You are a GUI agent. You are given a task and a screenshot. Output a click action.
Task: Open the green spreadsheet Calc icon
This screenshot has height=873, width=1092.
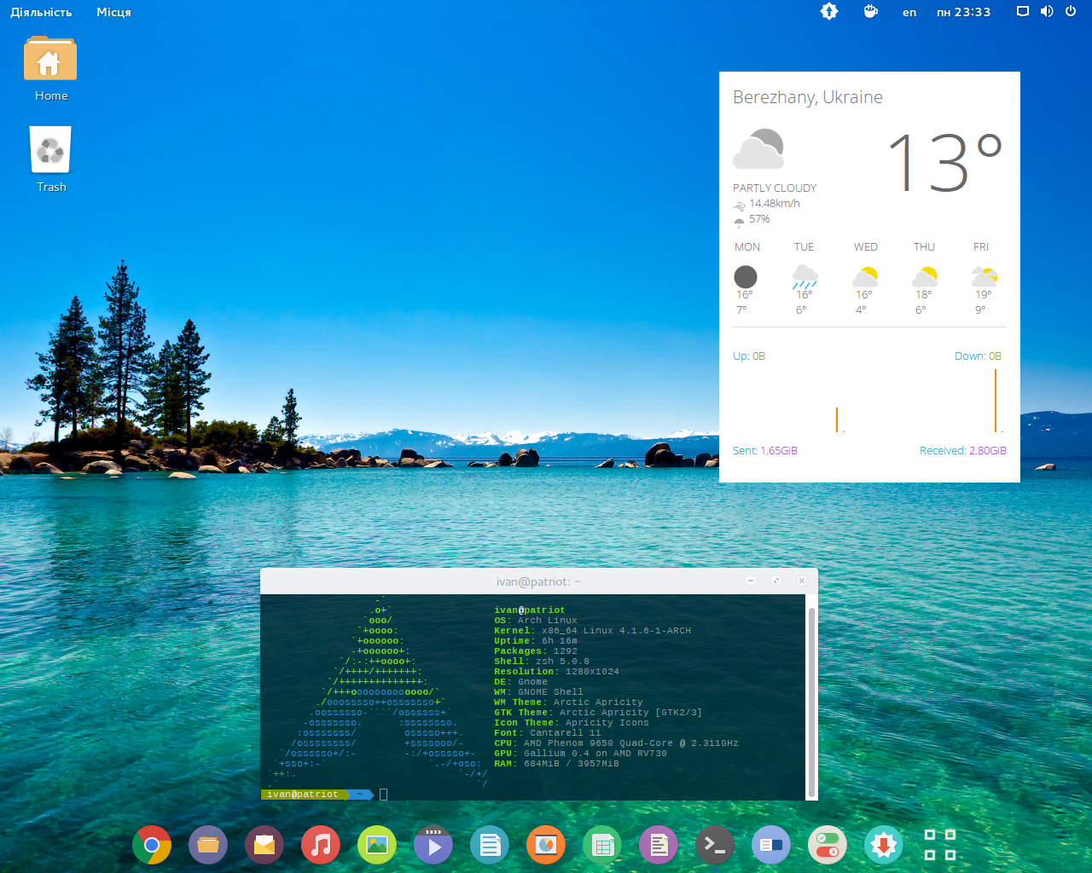(602, 845)
